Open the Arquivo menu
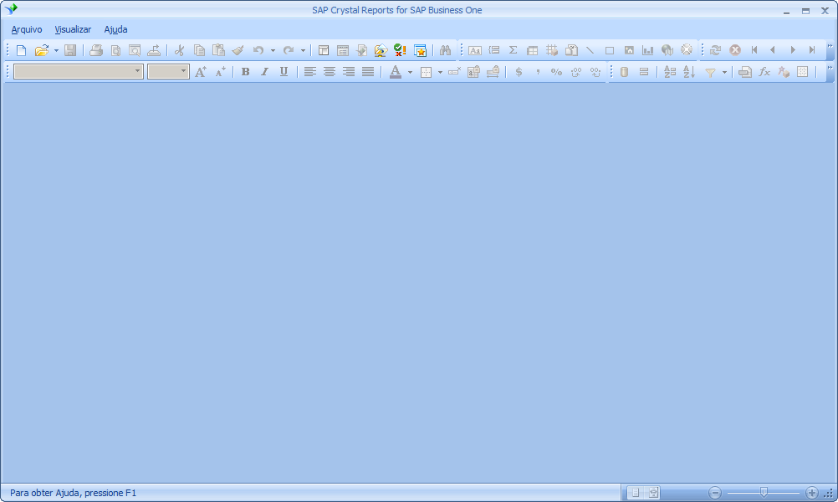Image resolution: width=838 pixels, height=502 pixels. [27, 29]
